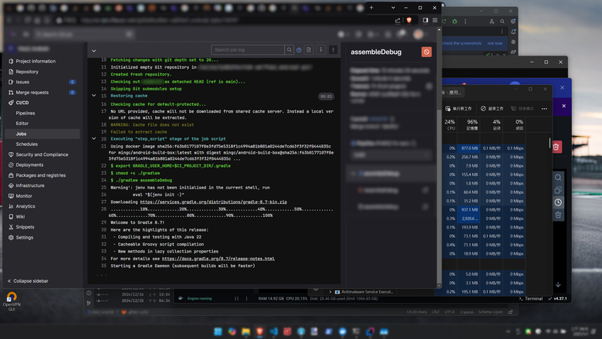
Task: Collapse the top log section chevron
Action: [93, 51]
